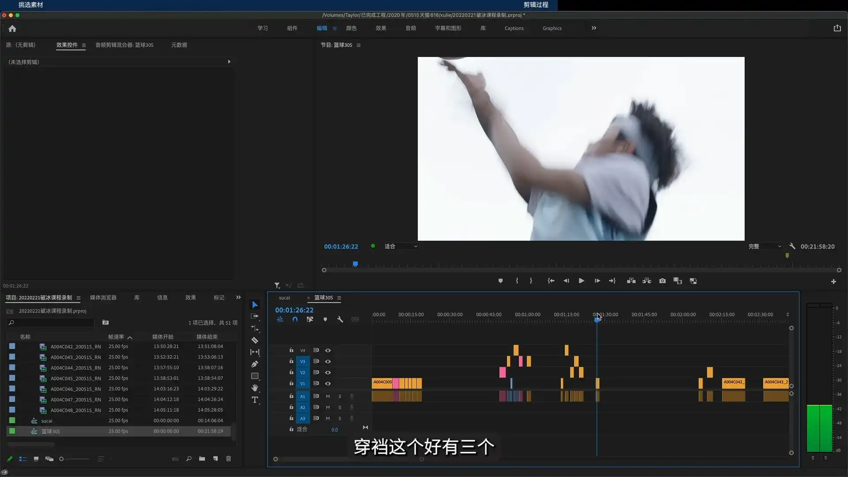Click the 媒体开始 column header

coord(163,337)
